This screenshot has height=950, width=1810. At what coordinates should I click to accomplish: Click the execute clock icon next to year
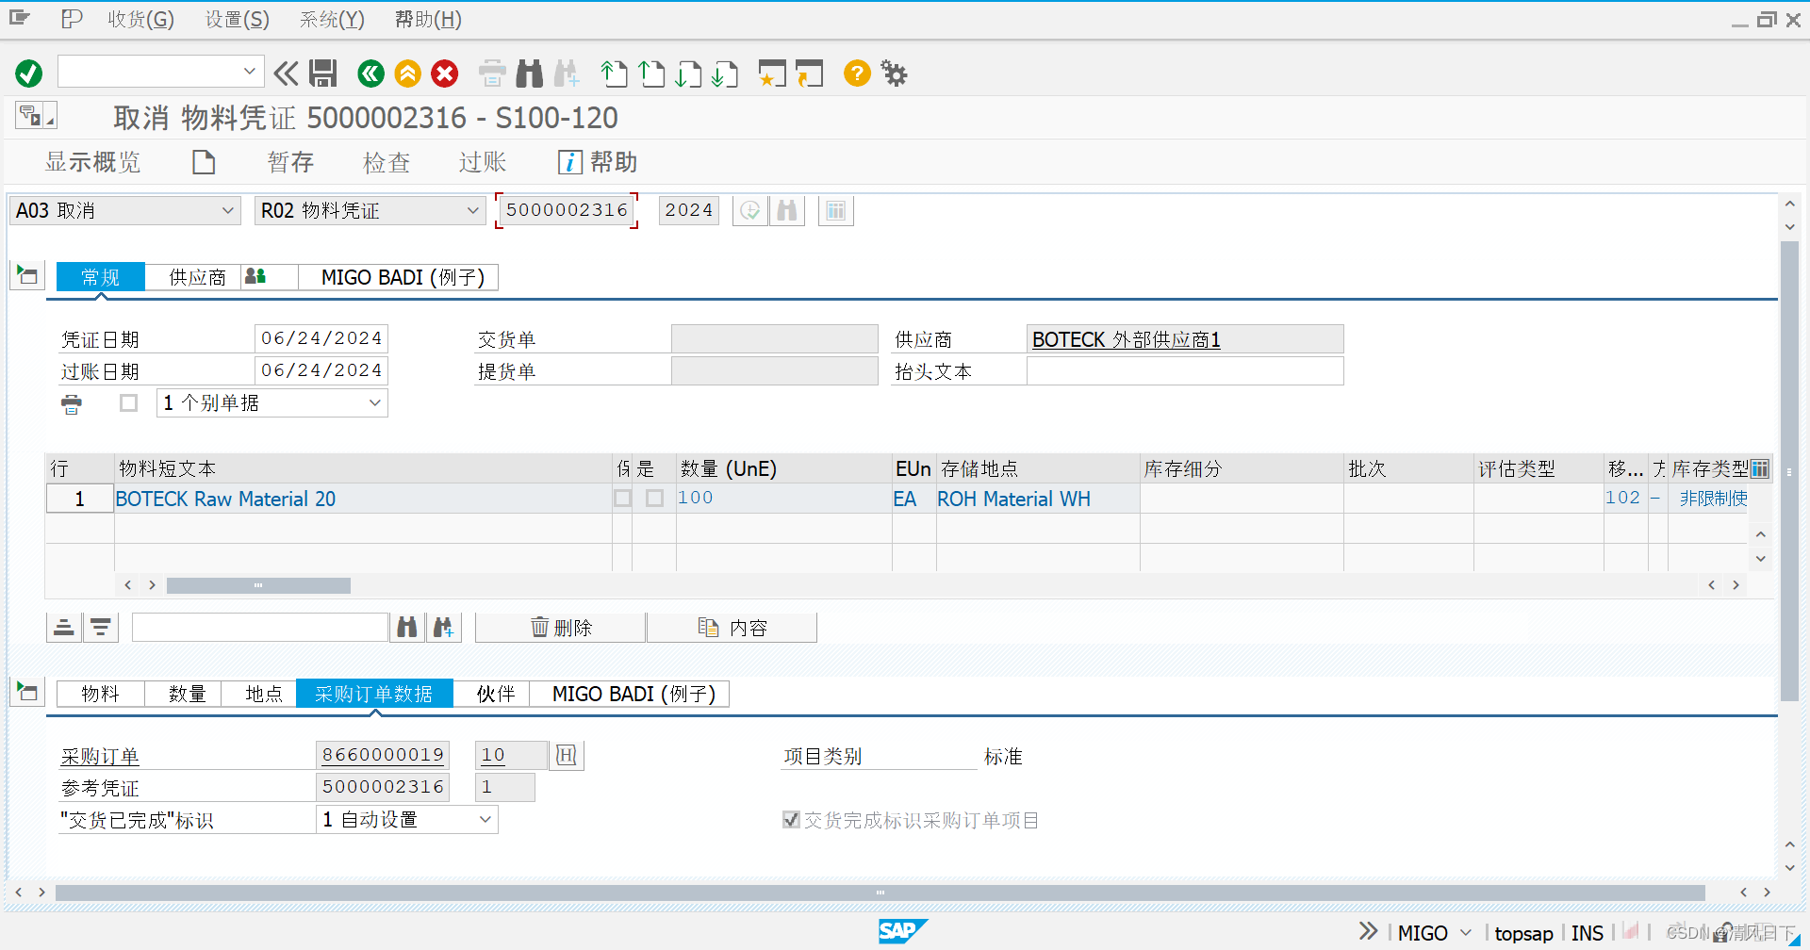pyautogui.click(x=750, y=210)
